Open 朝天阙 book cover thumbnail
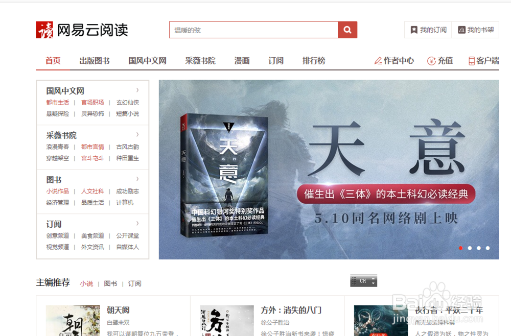 coord(73,321)
